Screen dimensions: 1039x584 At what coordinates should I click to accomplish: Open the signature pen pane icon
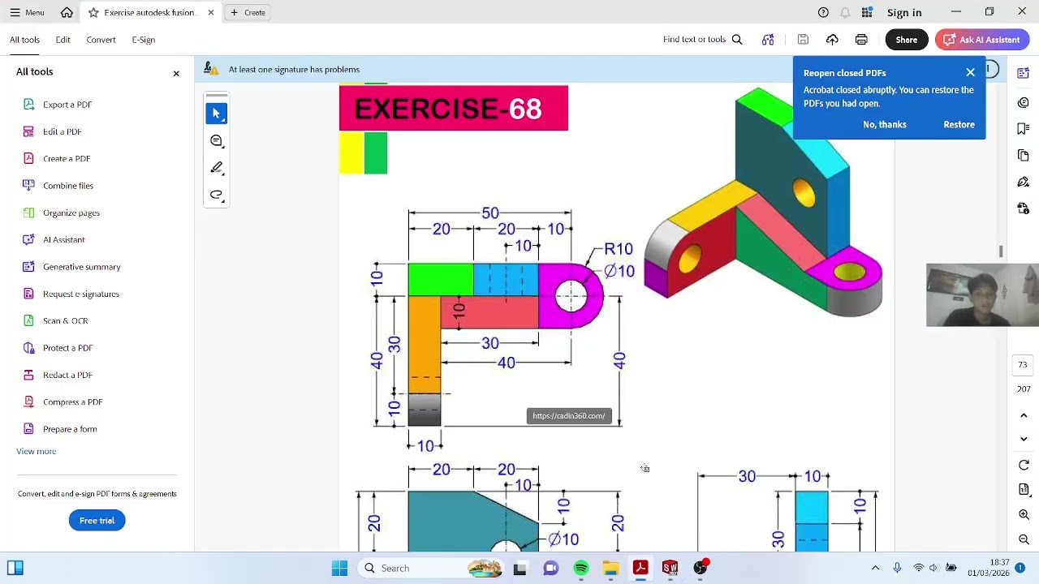[1023, 182]
